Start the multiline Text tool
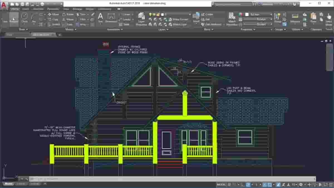This screenshot has width=334, height=188. [100, 17]
